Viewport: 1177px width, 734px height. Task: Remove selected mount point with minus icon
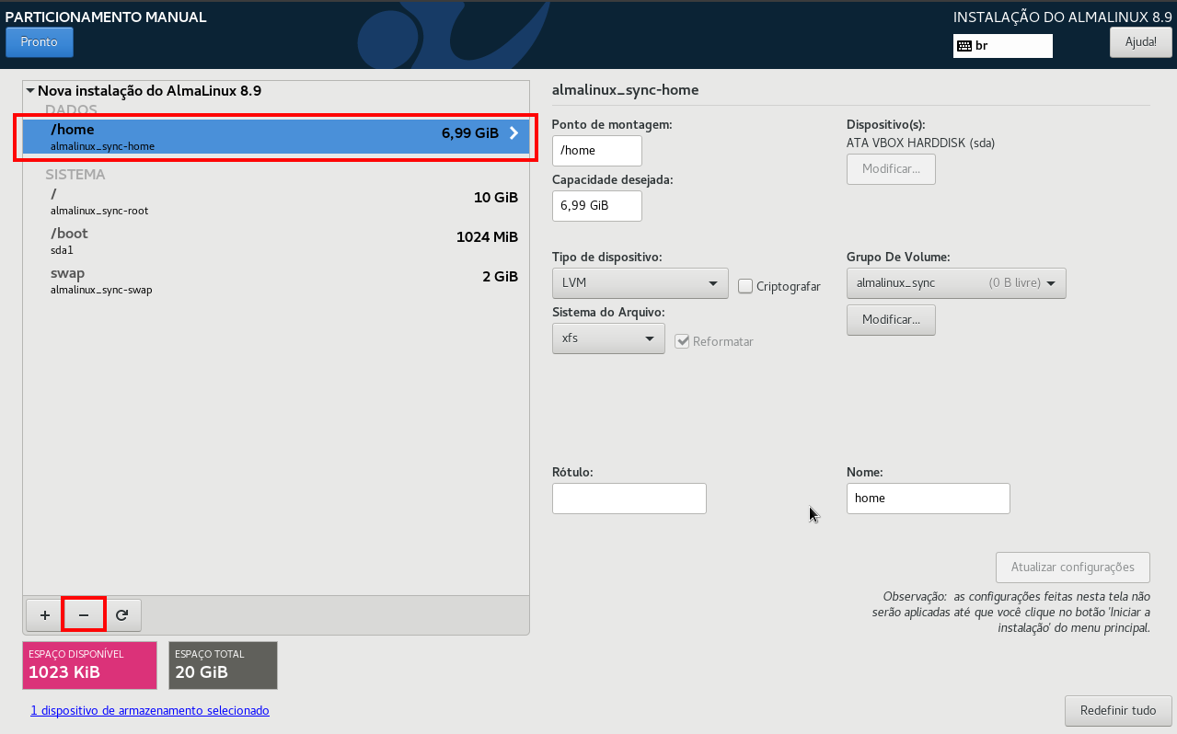tap(84, 614)
